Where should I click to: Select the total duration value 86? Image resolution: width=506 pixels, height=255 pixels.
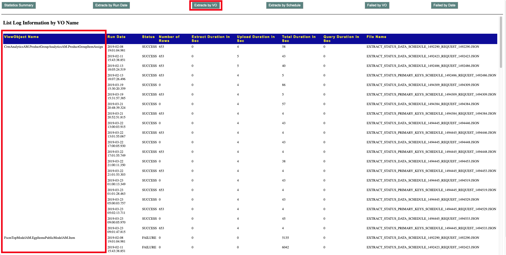(x=284, y=85)
